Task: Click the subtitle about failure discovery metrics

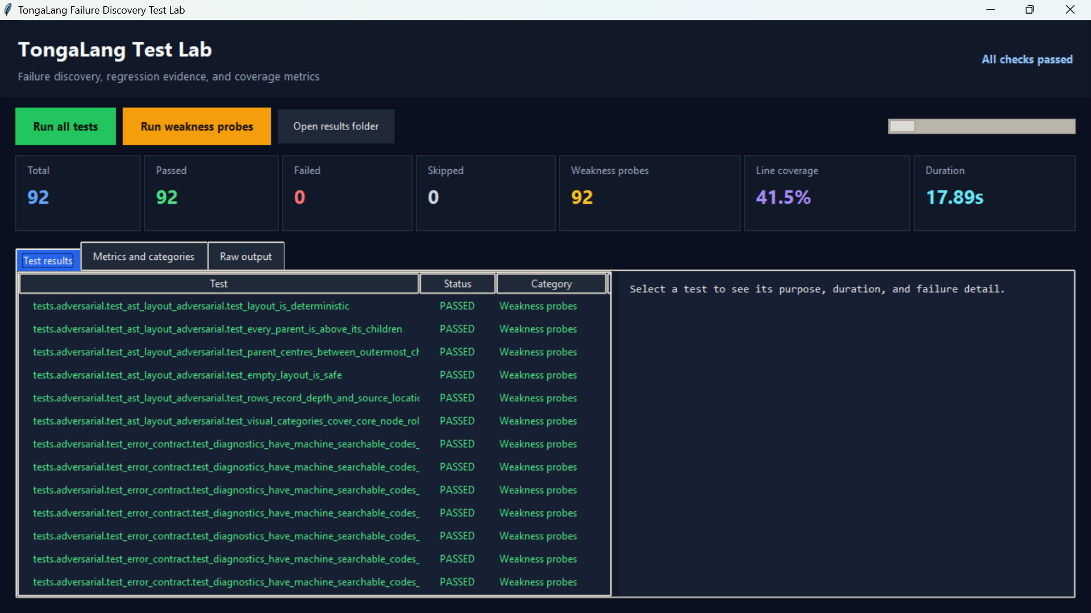Action: pos(168,77)
